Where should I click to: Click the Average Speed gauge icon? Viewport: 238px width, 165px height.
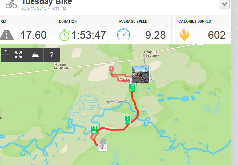pyautogui.click(x=124, y=34)
